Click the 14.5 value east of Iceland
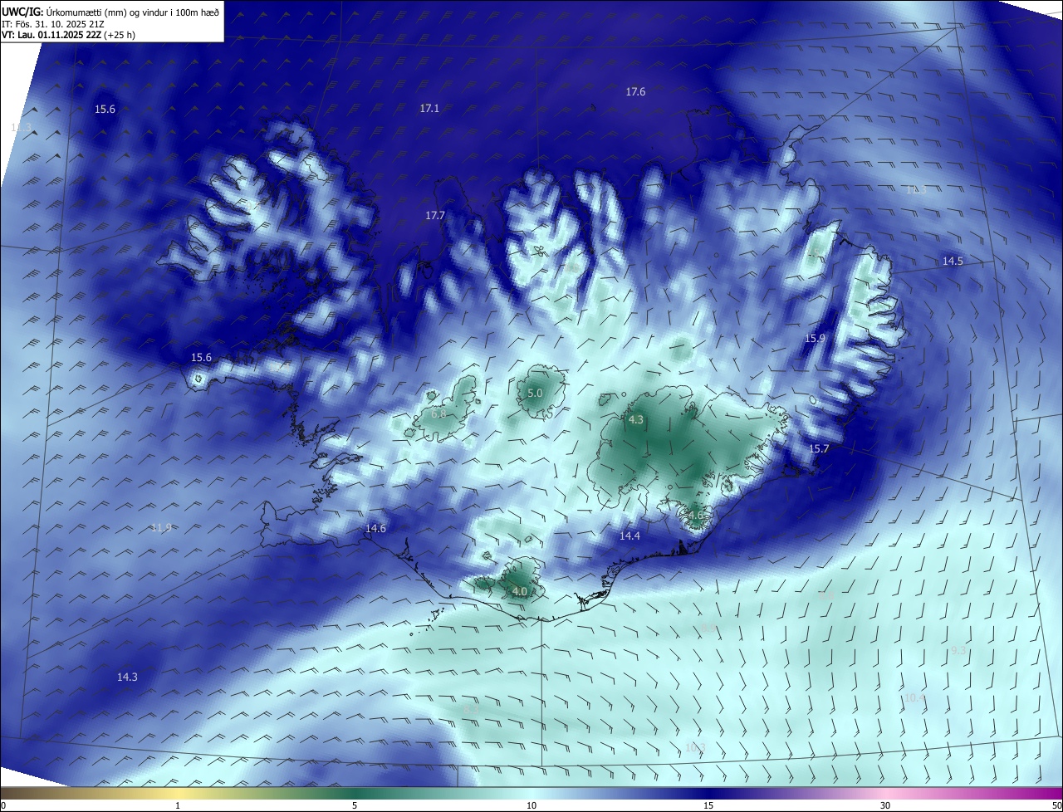Viewport: 1063px width, 812px height. coord(953,262)
